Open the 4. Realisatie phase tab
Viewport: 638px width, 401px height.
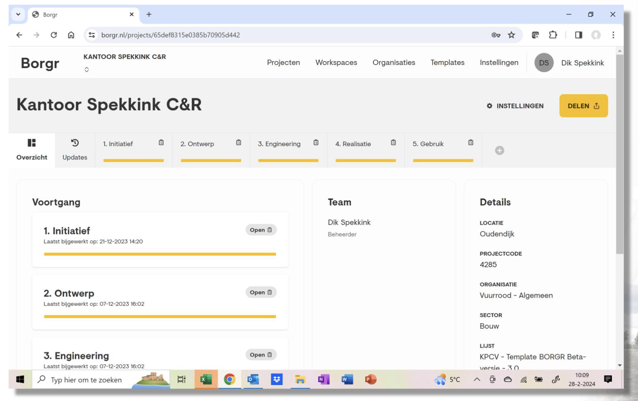click(366, 150)
